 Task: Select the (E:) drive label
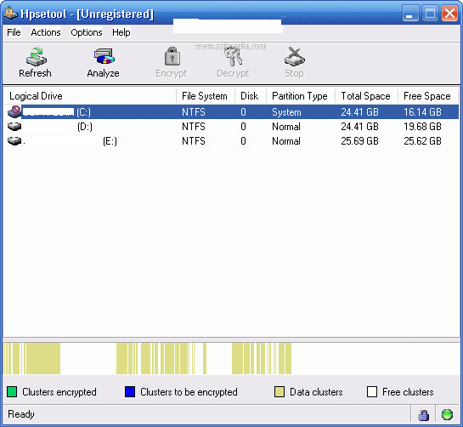[110, 141]
